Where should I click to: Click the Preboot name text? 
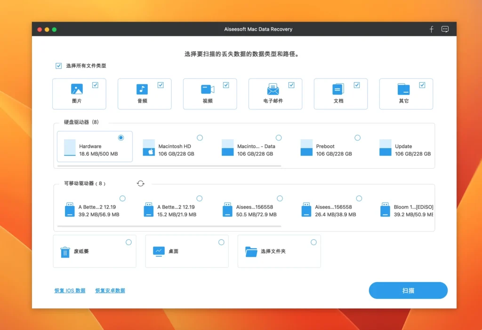point(325,146)
